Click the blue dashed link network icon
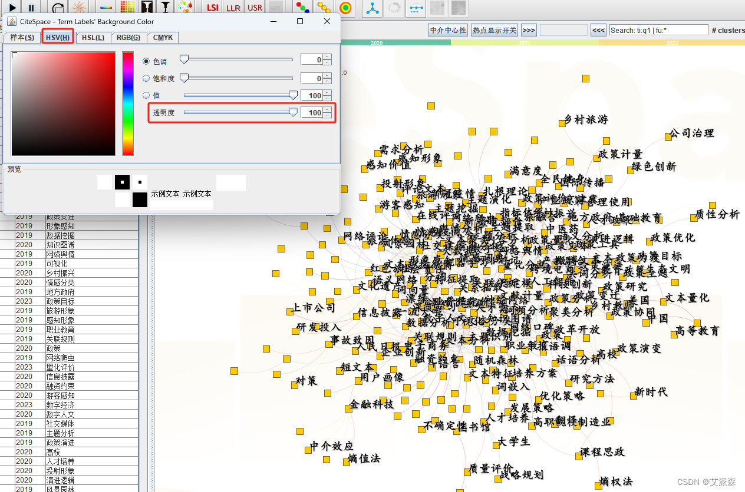The height and width of the screenshot is (492, 745). point(416,8)
